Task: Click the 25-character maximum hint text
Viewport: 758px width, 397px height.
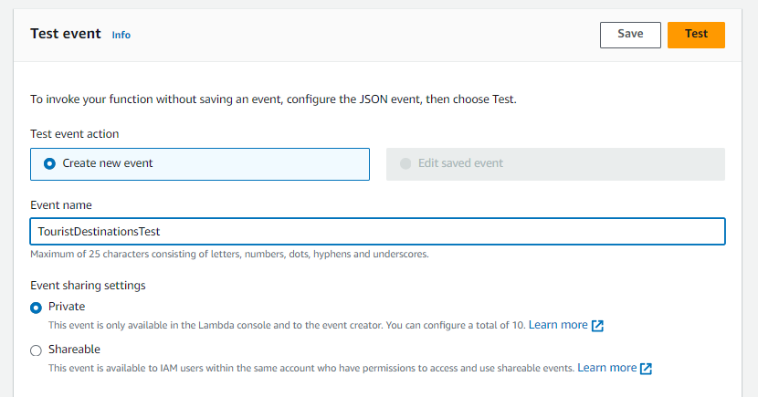Action: coord(228,255)
